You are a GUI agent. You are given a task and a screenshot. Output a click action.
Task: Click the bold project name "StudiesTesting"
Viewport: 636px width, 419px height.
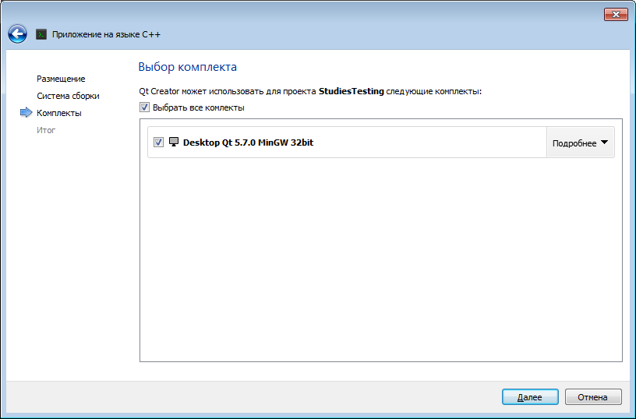click(351, 91)
